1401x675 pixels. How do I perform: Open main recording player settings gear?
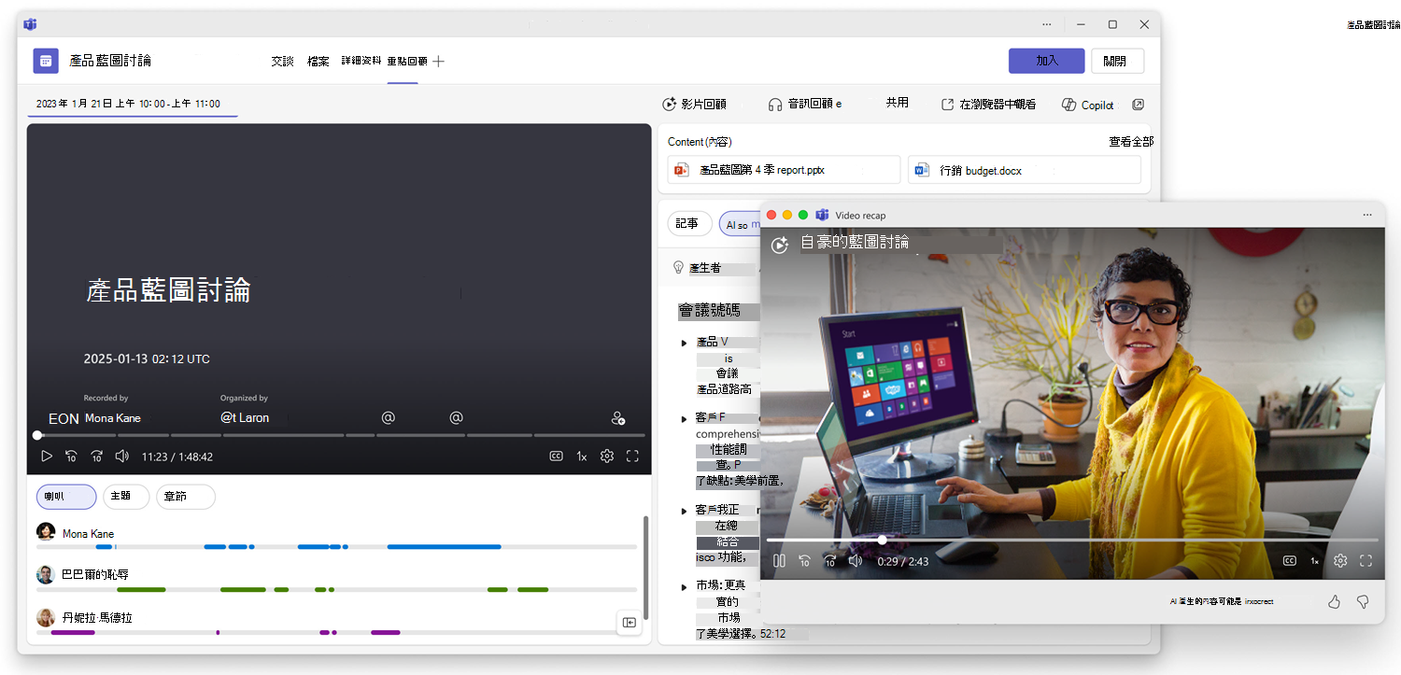[607, 457]
